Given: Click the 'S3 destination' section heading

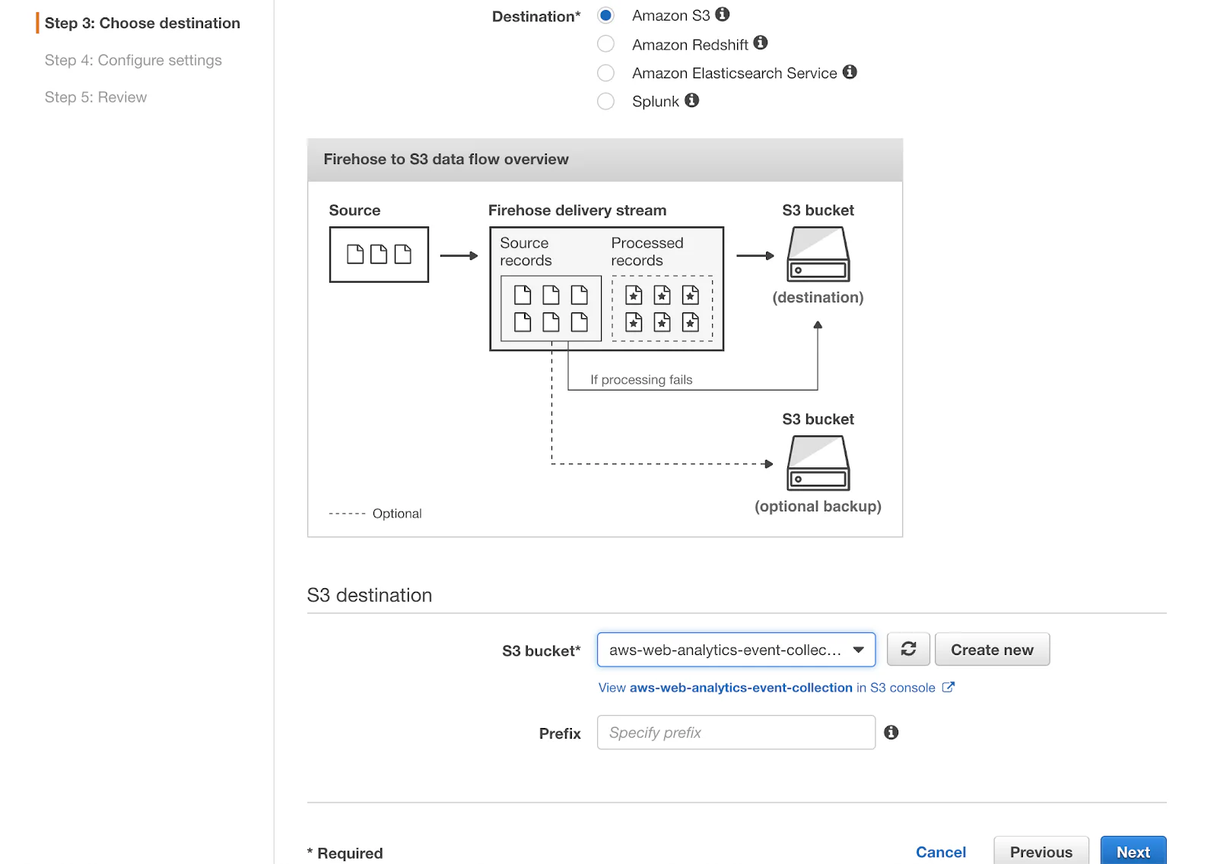Looking at the screenshot, I should [370, 595].
